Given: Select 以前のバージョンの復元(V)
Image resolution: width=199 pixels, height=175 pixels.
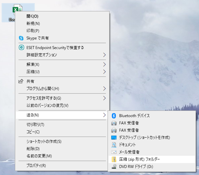Looking at the screenshot, I should 62,105.
